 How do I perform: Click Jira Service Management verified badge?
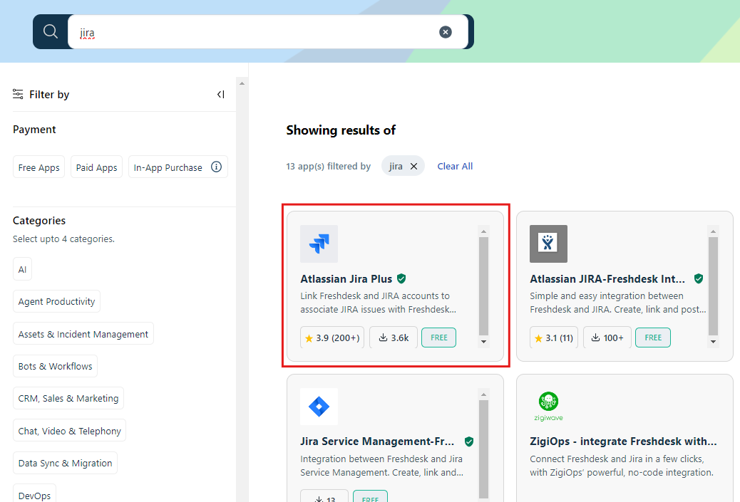[x=469, y=441]
